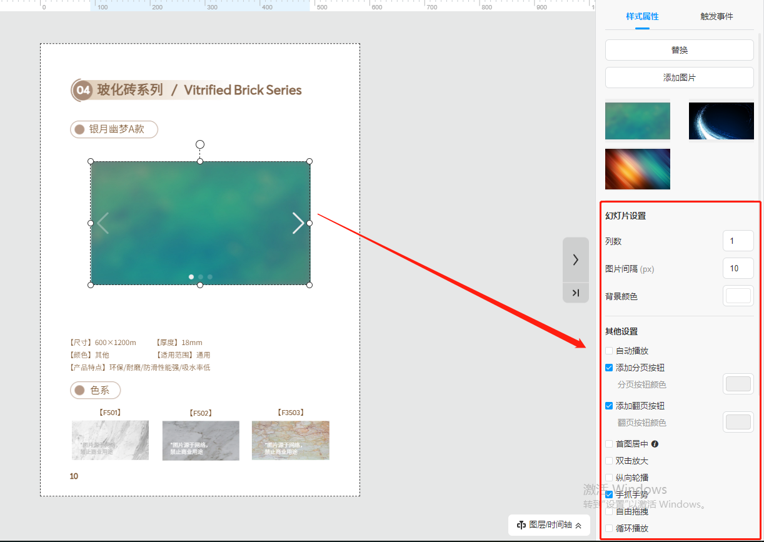The image size is (764, 542).
Task: Click the next slide arrow on carousel
Action: point(298,223)
